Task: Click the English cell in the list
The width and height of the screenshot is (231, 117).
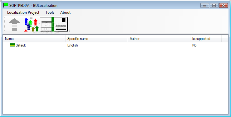Action: coord(73,45)
